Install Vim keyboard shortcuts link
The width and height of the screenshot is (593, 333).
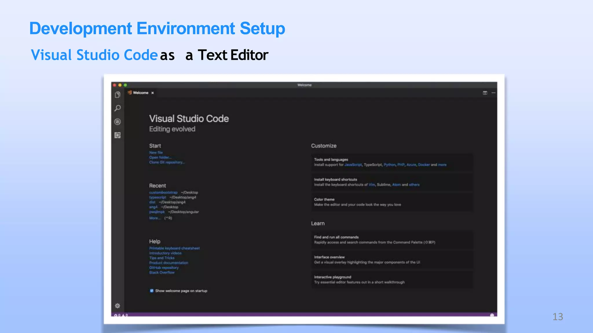[372, 185]
